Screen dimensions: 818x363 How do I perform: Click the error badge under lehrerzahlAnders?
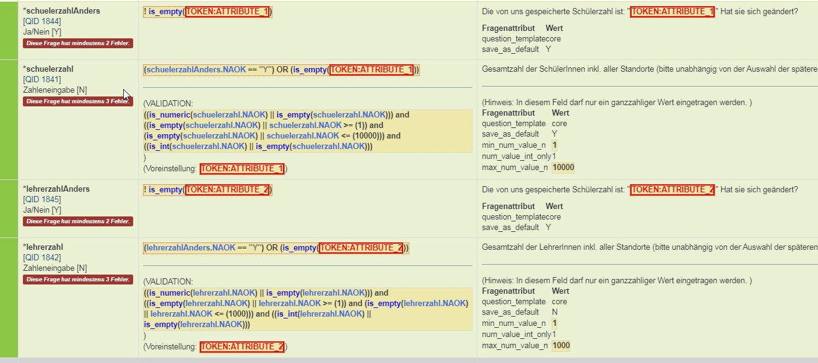[78, 221]
